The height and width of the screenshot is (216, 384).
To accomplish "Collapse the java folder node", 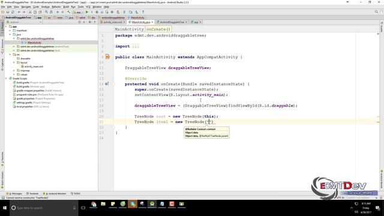I will pyautogui.click(x=10, y=35).
